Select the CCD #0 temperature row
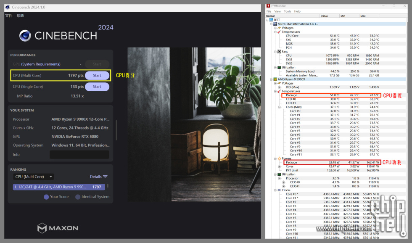The image size is (412, 243). tap(333, 99)
